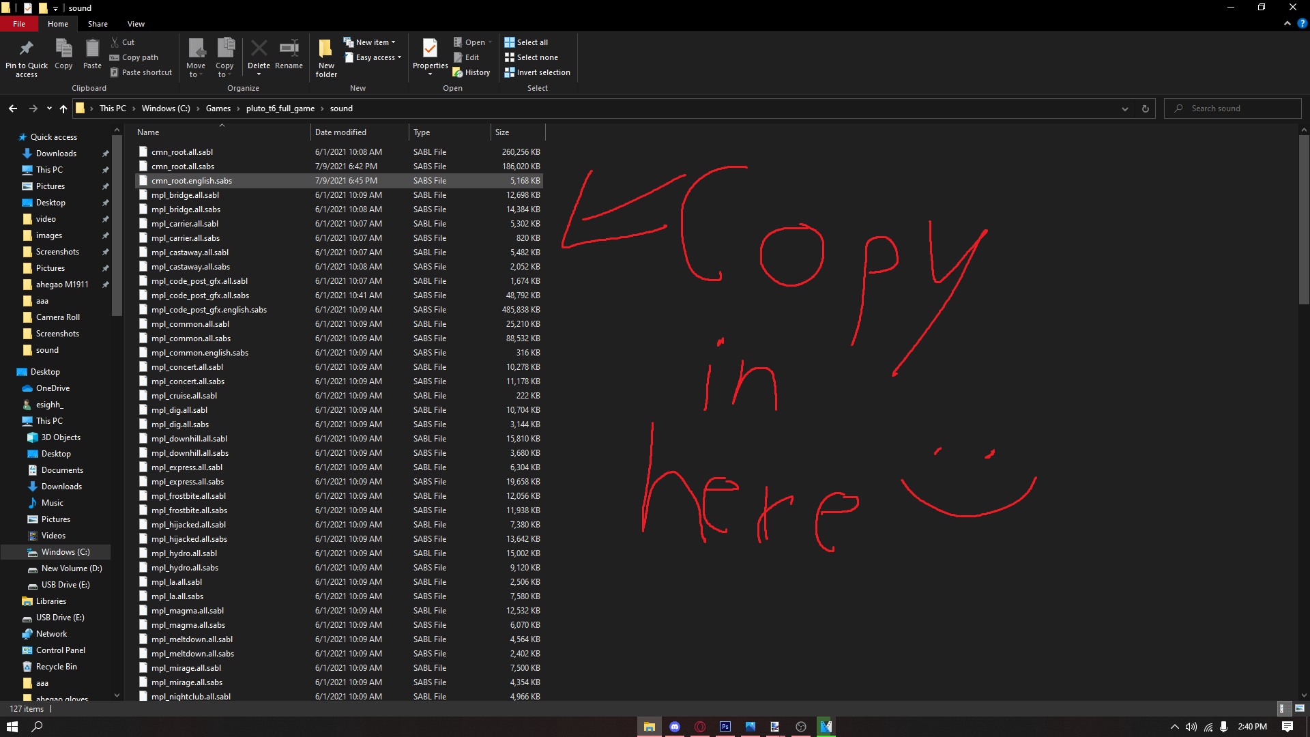Click Paste shortcut command
Screen dimensions: 1310x737
(x=141, y=72)
